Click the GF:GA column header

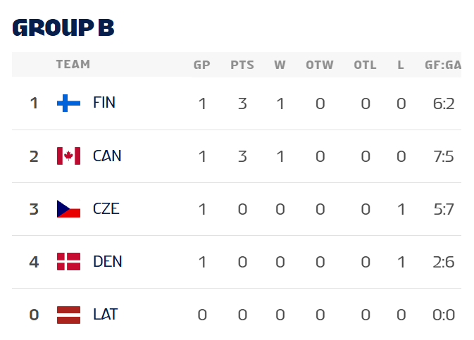click(x=443, y=65)
